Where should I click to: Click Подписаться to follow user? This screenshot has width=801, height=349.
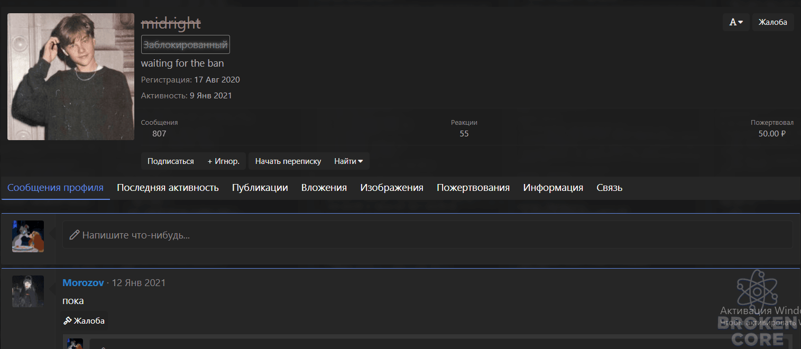[x=171, y=161]
